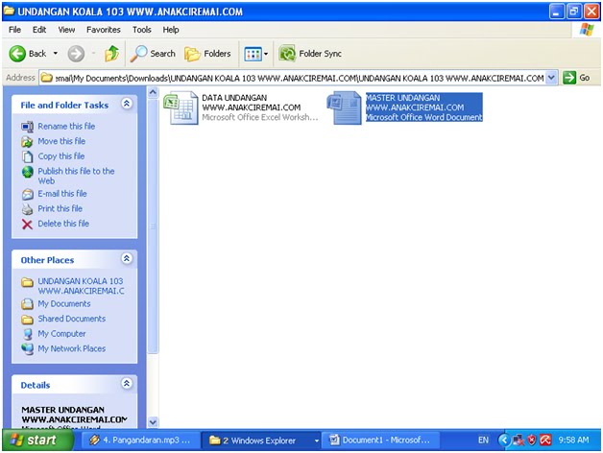Viewport: 603px width, 453px height.
Task: Switch to Document1 - Microsoft Word taskbar item
Action: (380, 440)
